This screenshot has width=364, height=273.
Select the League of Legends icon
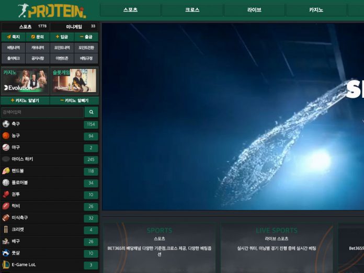click(x=6, y=265)
